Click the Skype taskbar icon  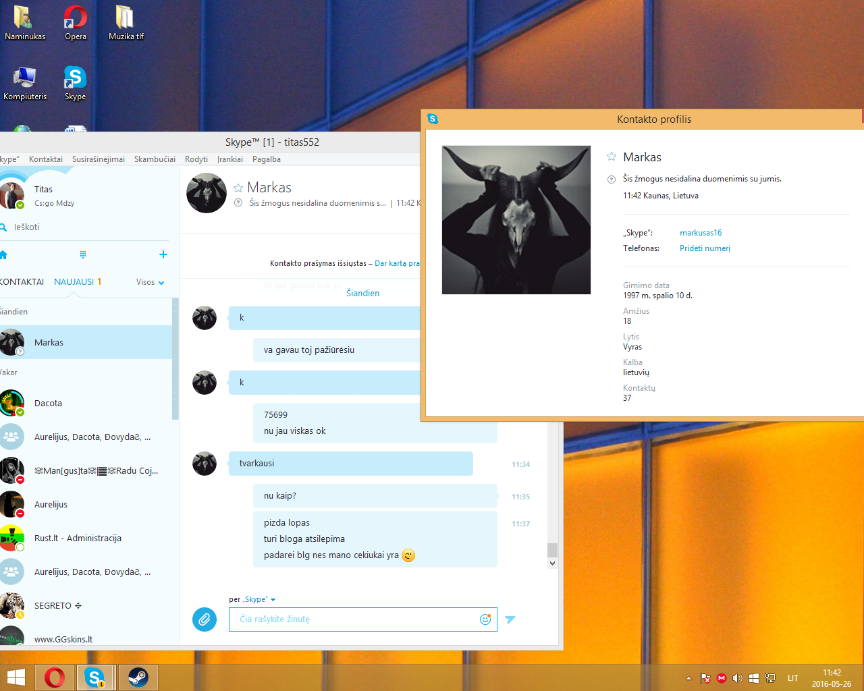click(x=94, y=677)
